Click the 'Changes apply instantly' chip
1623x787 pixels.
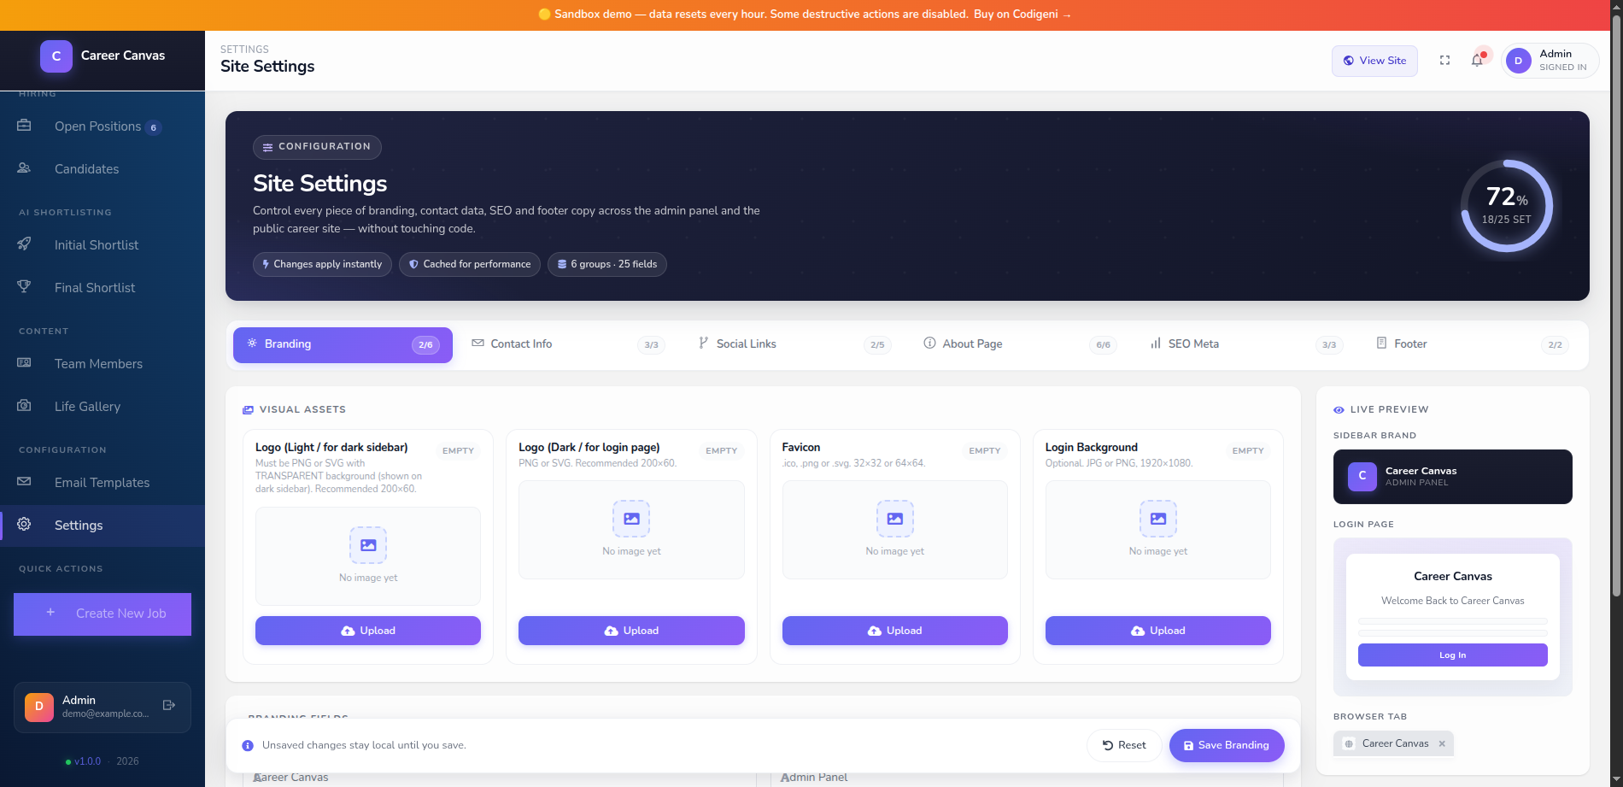[x=322, y=264]
